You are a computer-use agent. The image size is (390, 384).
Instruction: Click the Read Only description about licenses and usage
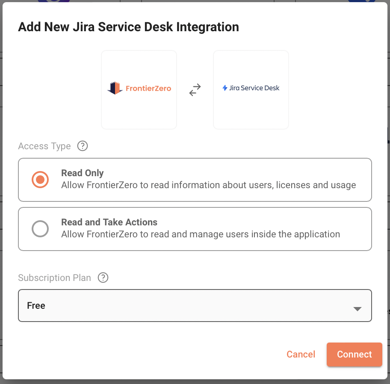coord(208,185)
